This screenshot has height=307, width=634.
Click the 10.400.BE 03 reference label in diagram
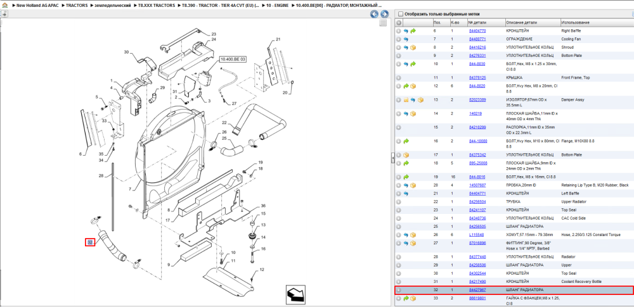(233, 60)
